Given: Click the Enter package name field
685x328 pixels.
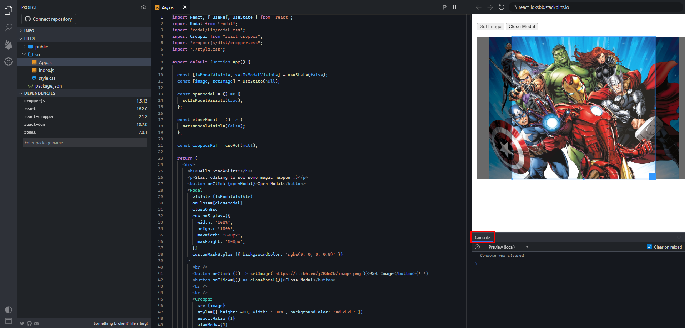Looking at the screenshot, I should pyautogui.click(x=85, y=143).
